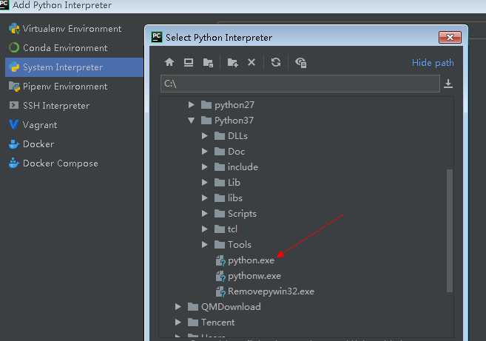Choose System Interpreter in the sidebar
486x341 pixels.
click(x=74, y=67)
